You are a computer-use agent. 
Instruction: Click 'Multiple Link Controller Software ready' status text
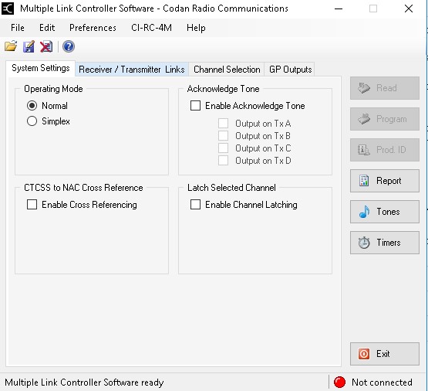[x=84, y=382]
